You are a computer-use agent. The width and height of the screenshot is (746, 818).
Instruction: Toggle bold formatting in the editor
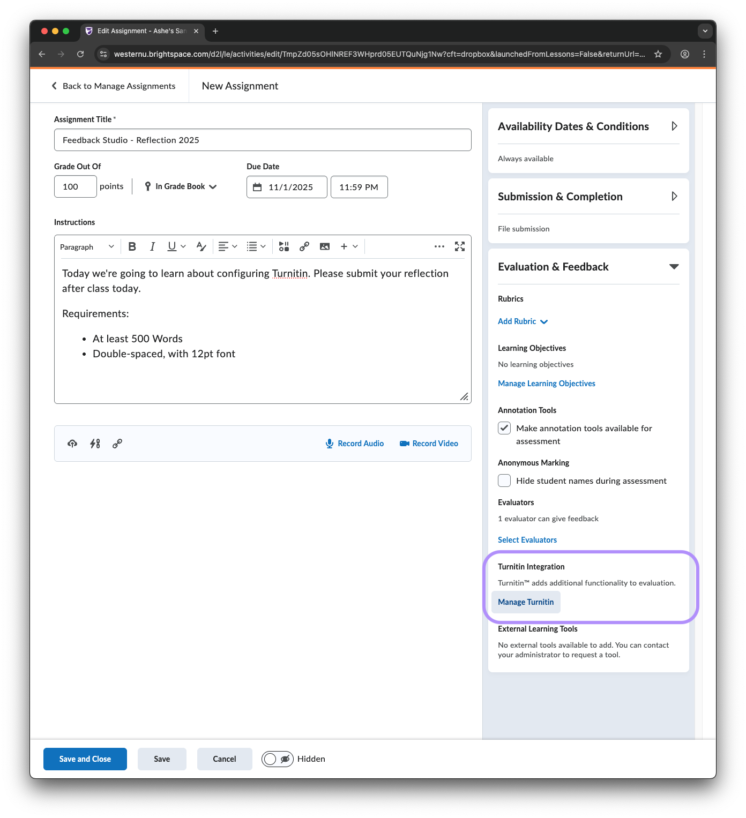coord(132,246)
